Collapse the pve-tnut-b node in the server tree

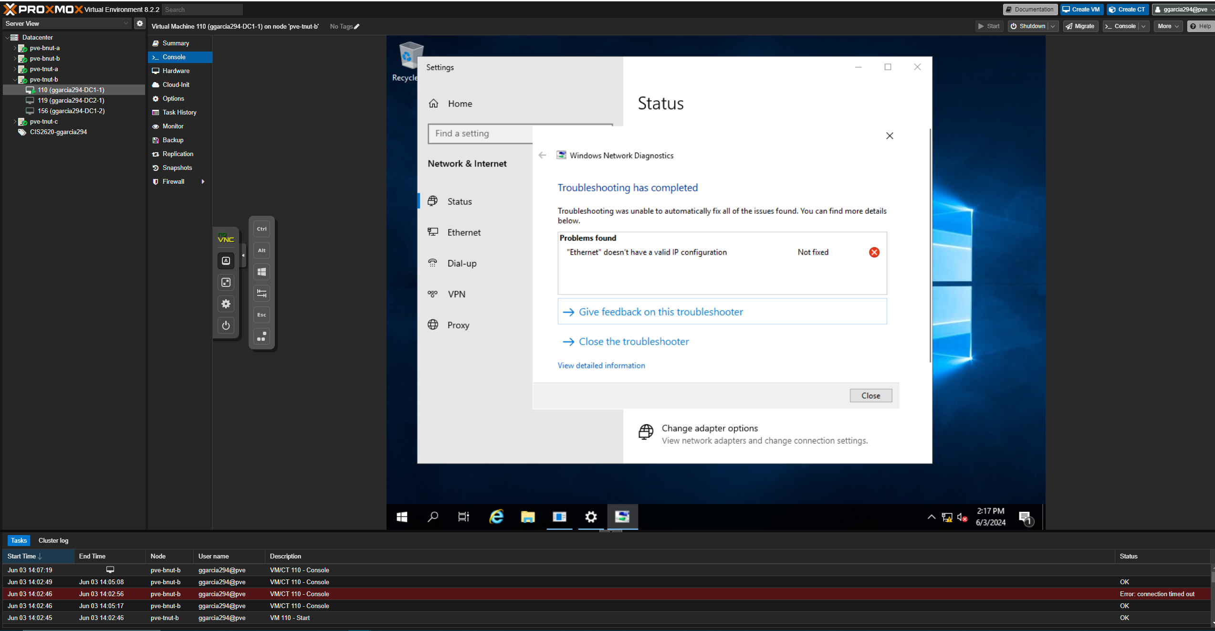15,79
